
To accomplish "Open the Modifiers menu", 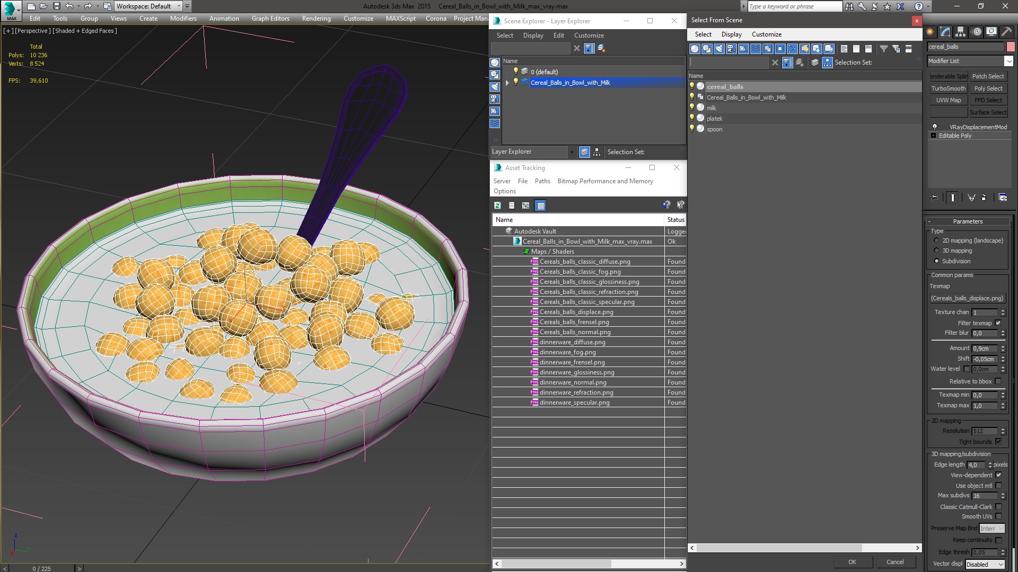I will tap(183, 19).
